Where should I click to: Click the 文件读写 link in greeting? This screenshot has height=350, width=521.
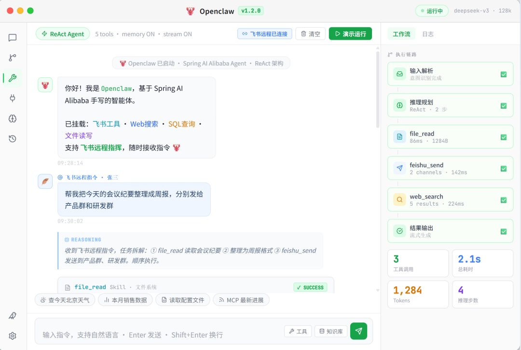click(x=79, y=136)
